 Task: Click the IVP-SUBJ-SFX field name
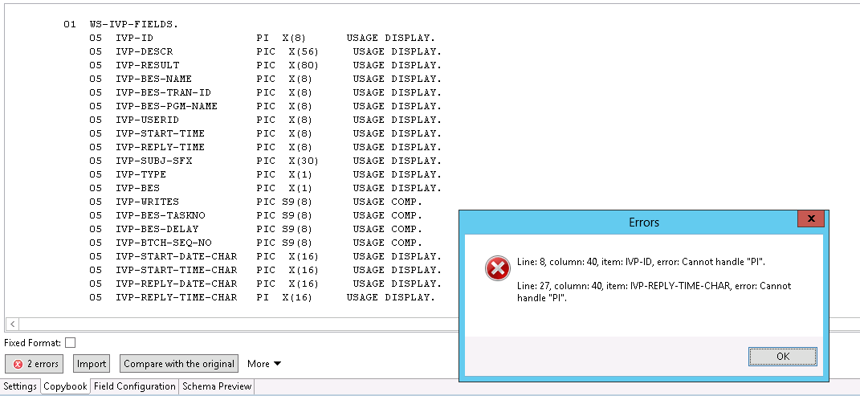click(x=153, y=161)
